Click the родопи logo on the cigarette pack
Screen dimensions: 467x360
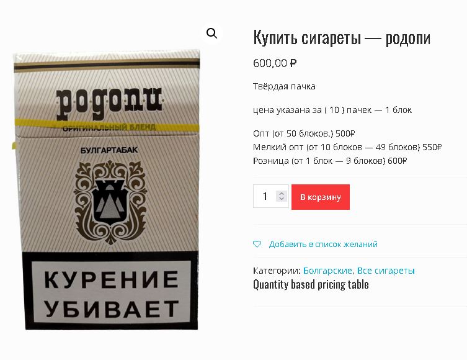109,103
